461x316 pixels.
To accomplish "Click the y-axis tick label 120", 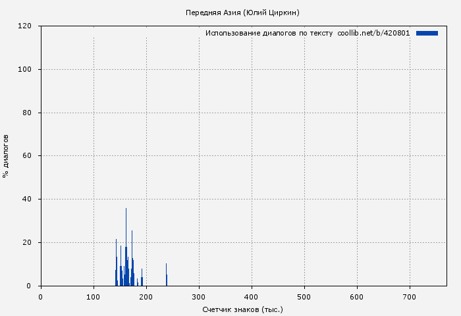I will (25, 26).
